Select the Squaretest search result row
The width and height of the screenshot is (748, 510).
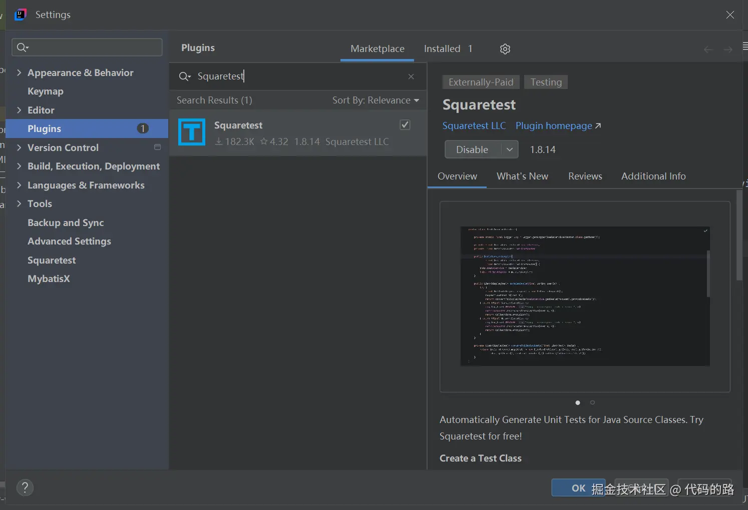coord(298,133)
